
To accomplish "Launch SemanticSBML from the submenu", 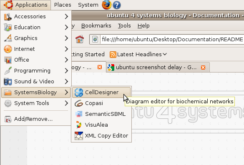I will (101, 114).
